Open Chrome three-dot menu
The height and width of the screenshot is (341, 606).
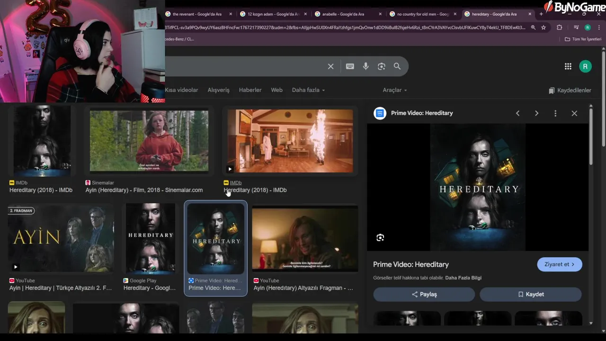[599, 27]
